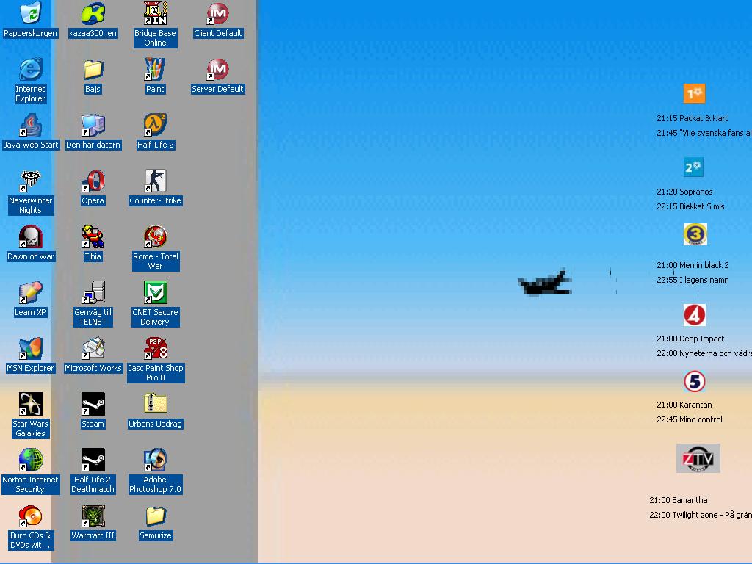
Task: Click the Kanal 5 channel logo
Action: click(x=694, y=382)
